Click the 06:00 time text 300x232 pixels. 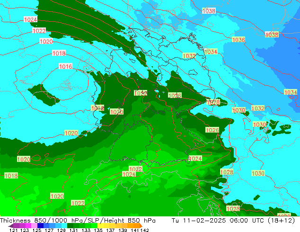point(239,221)
